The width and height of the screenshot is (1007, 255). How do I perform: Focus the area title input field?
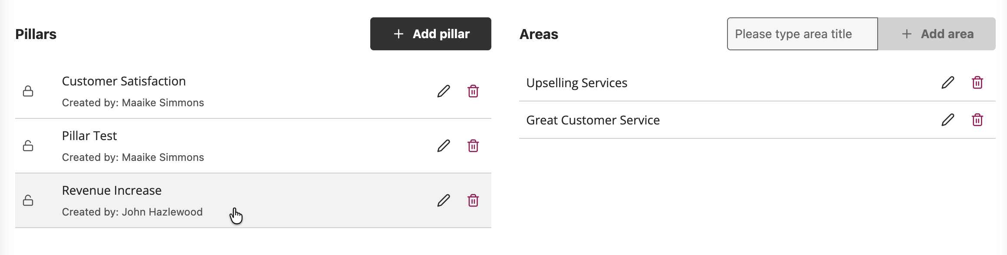(802, 34)
